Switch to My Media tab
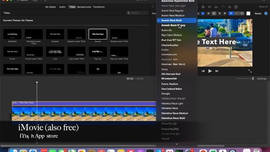270x152 pixels. pyautogui.click(x=51, y=7)
